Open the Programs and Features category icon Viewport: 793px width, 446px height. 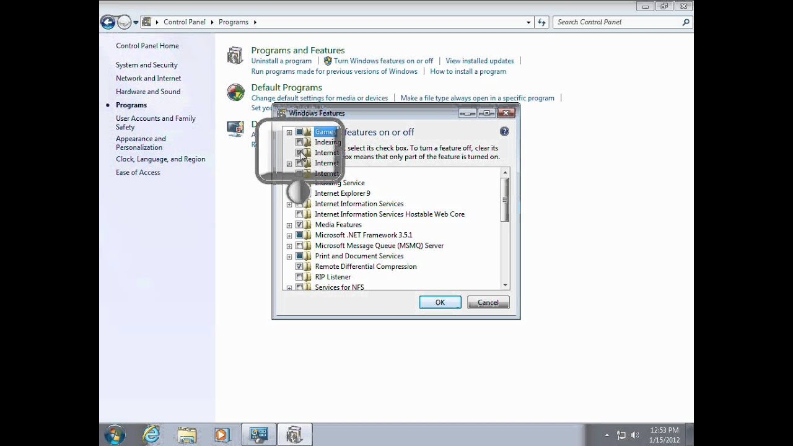point(235,56)
